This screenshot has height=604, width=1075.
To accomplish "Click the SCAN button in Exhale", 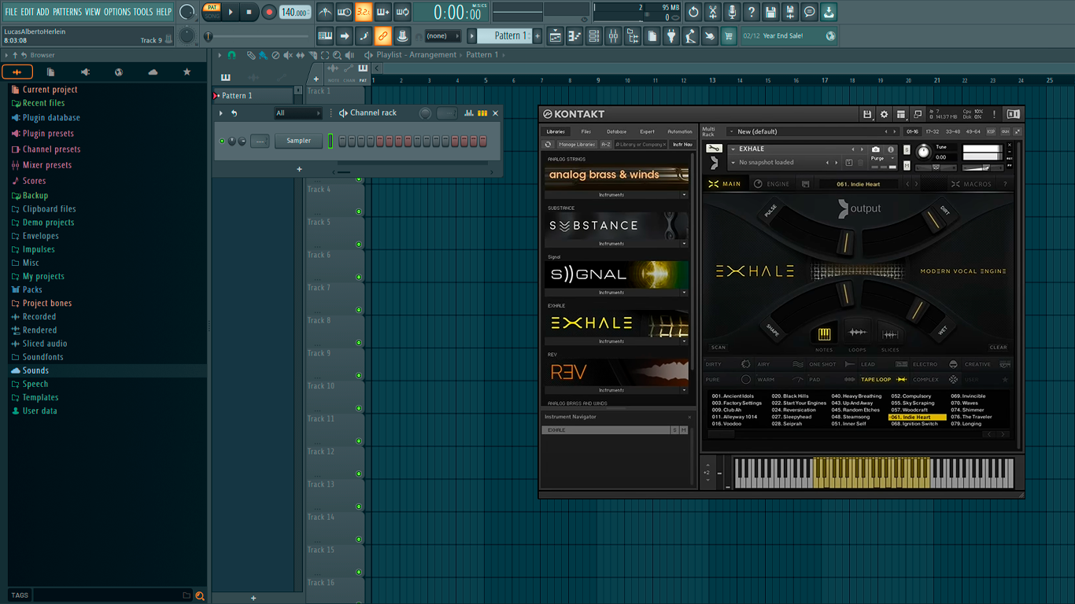I will click(x=719, y=347).
